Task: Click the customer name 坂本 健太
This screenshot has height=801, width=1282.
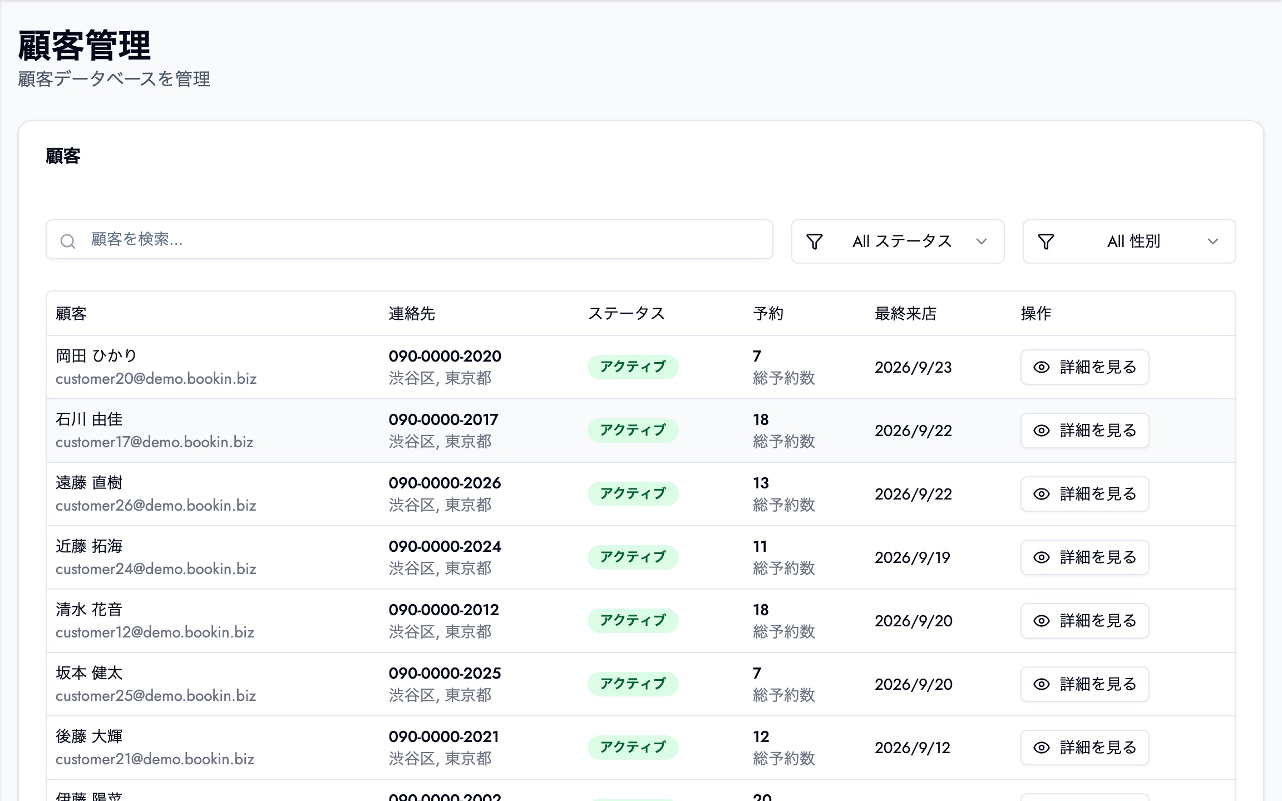Action: [x=89, y=673]
